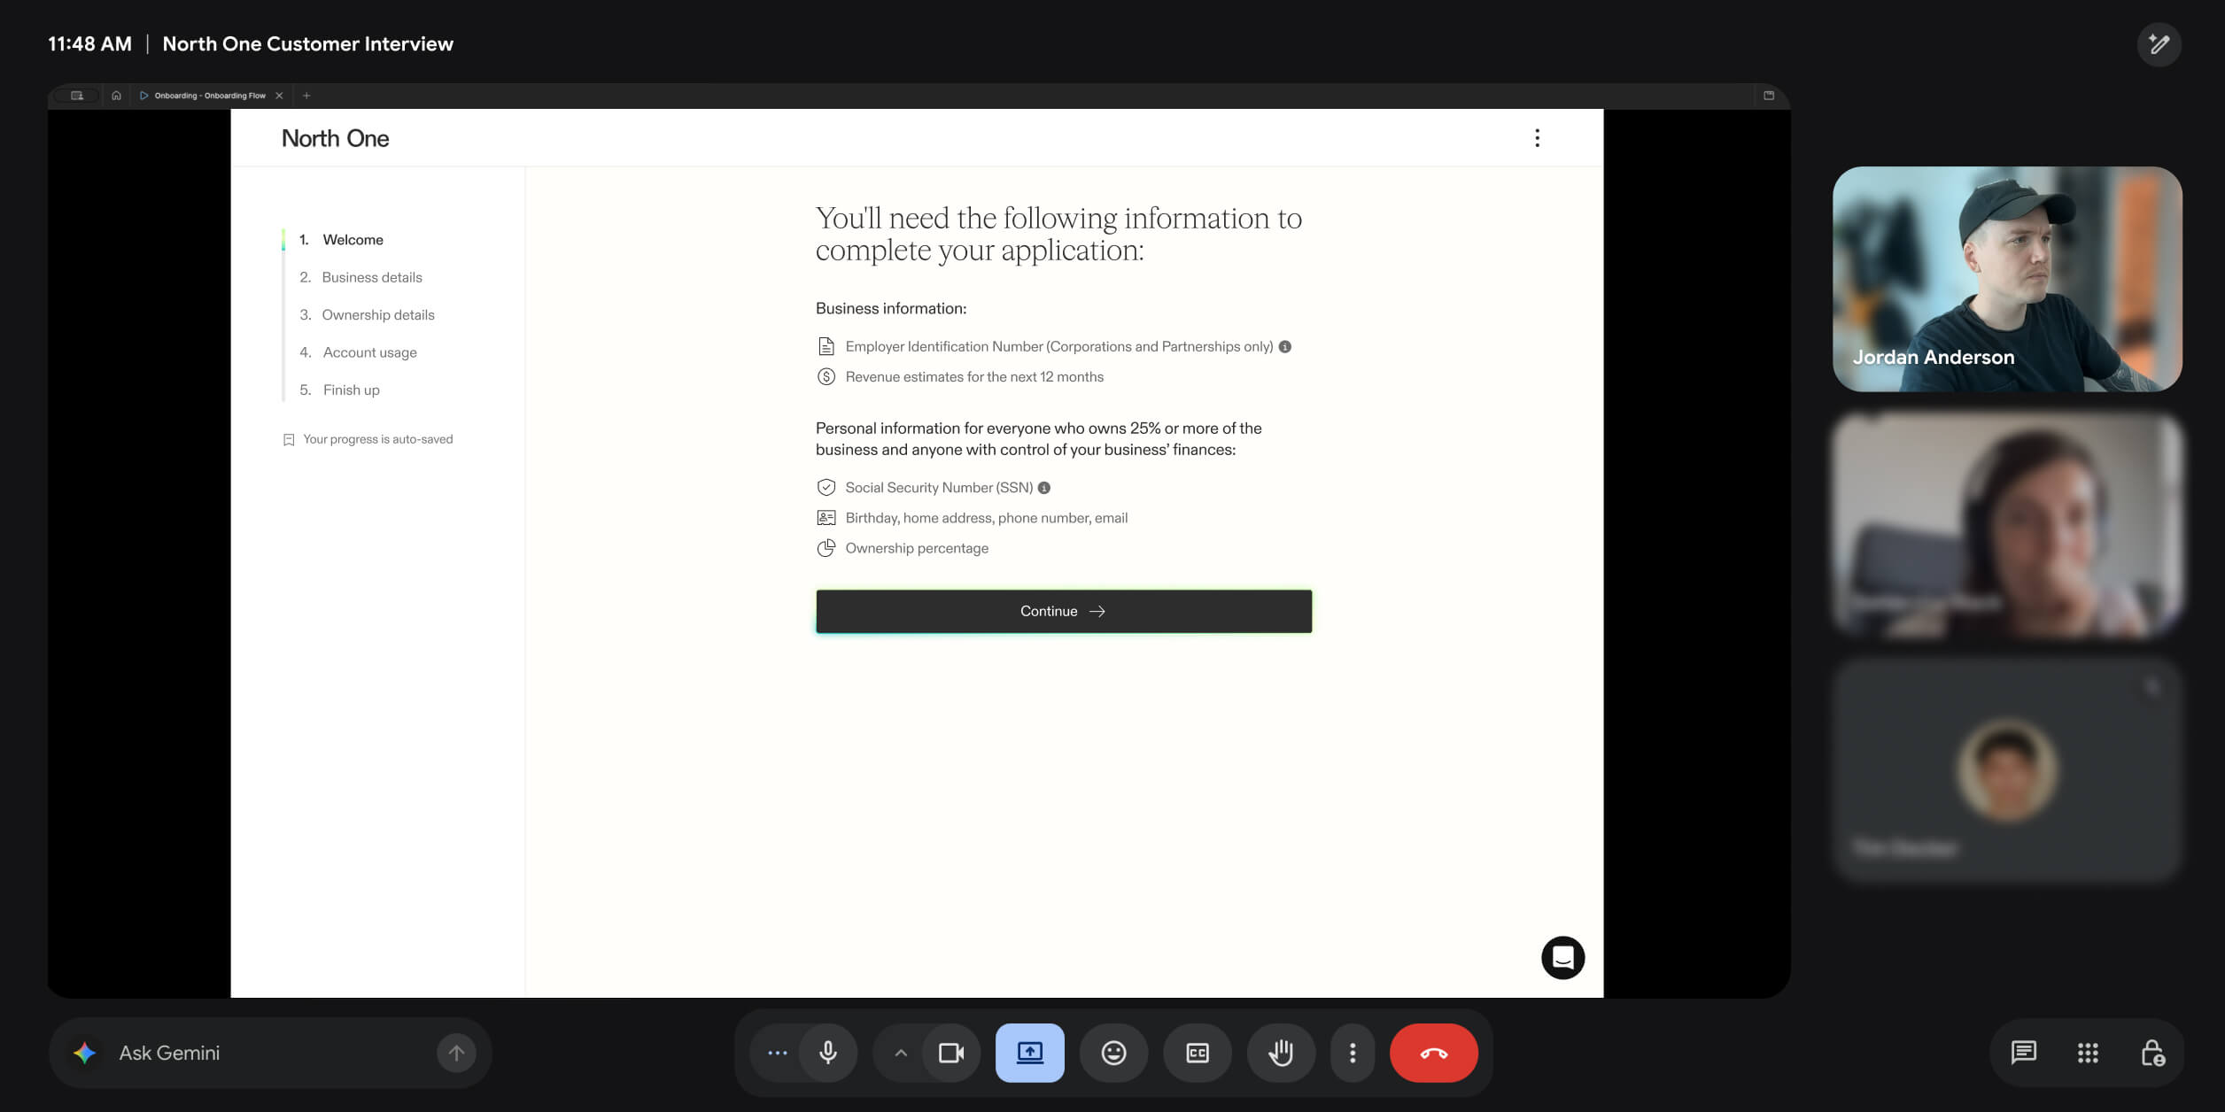This screenshot has width=2225, height=1112.
Task: Open the support chat bubble widget
Action: [x=1562, y=957]
